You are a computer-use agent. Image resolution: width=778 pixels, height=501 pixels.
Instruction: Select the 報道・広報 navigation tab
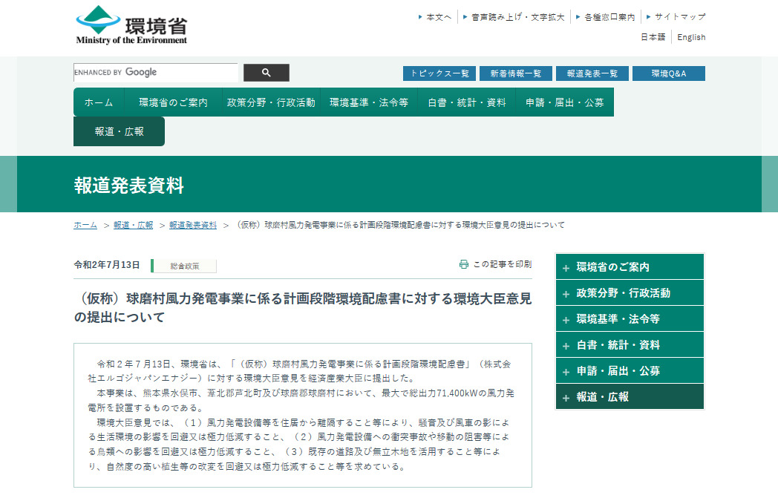pyautogui.click(x=119, y=131)
